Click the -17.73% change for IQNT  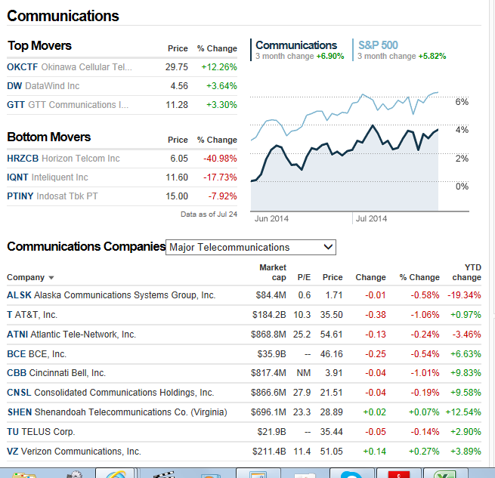point(220,177)
